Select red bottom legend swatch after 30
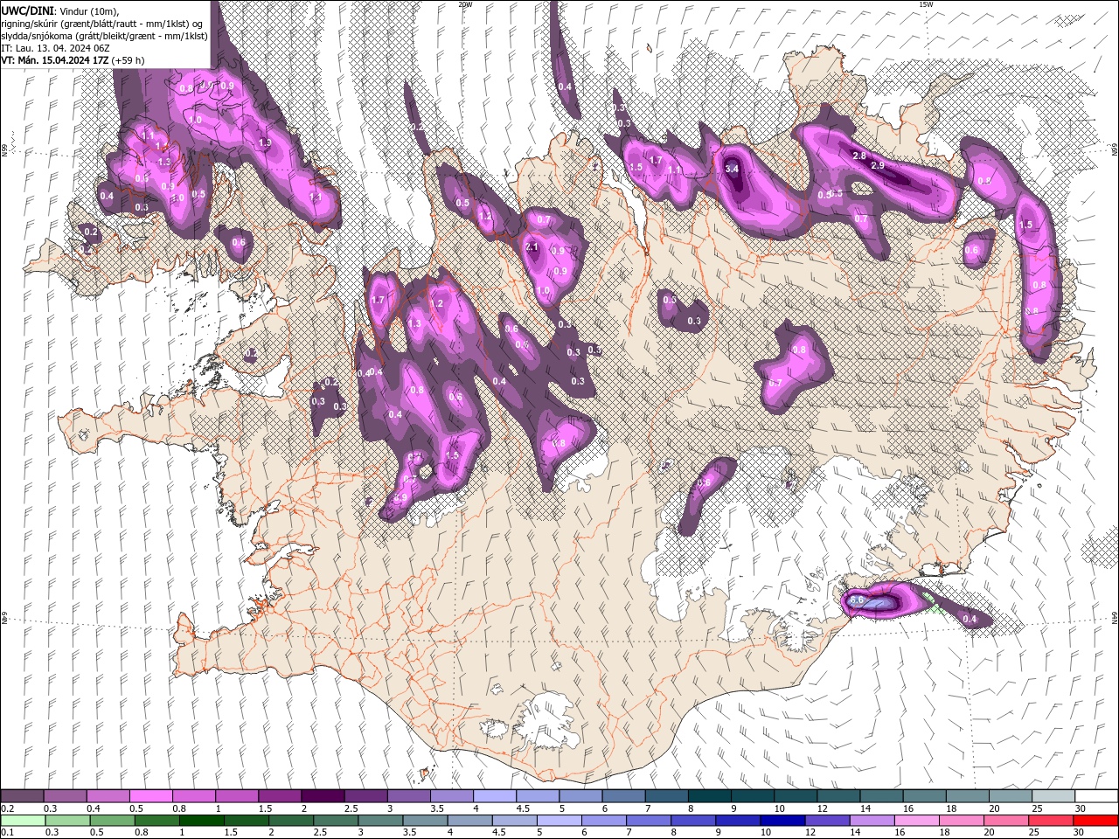Image resolution: width=1119 pixels, height=839 pixels. click(x=1096, y=821)
